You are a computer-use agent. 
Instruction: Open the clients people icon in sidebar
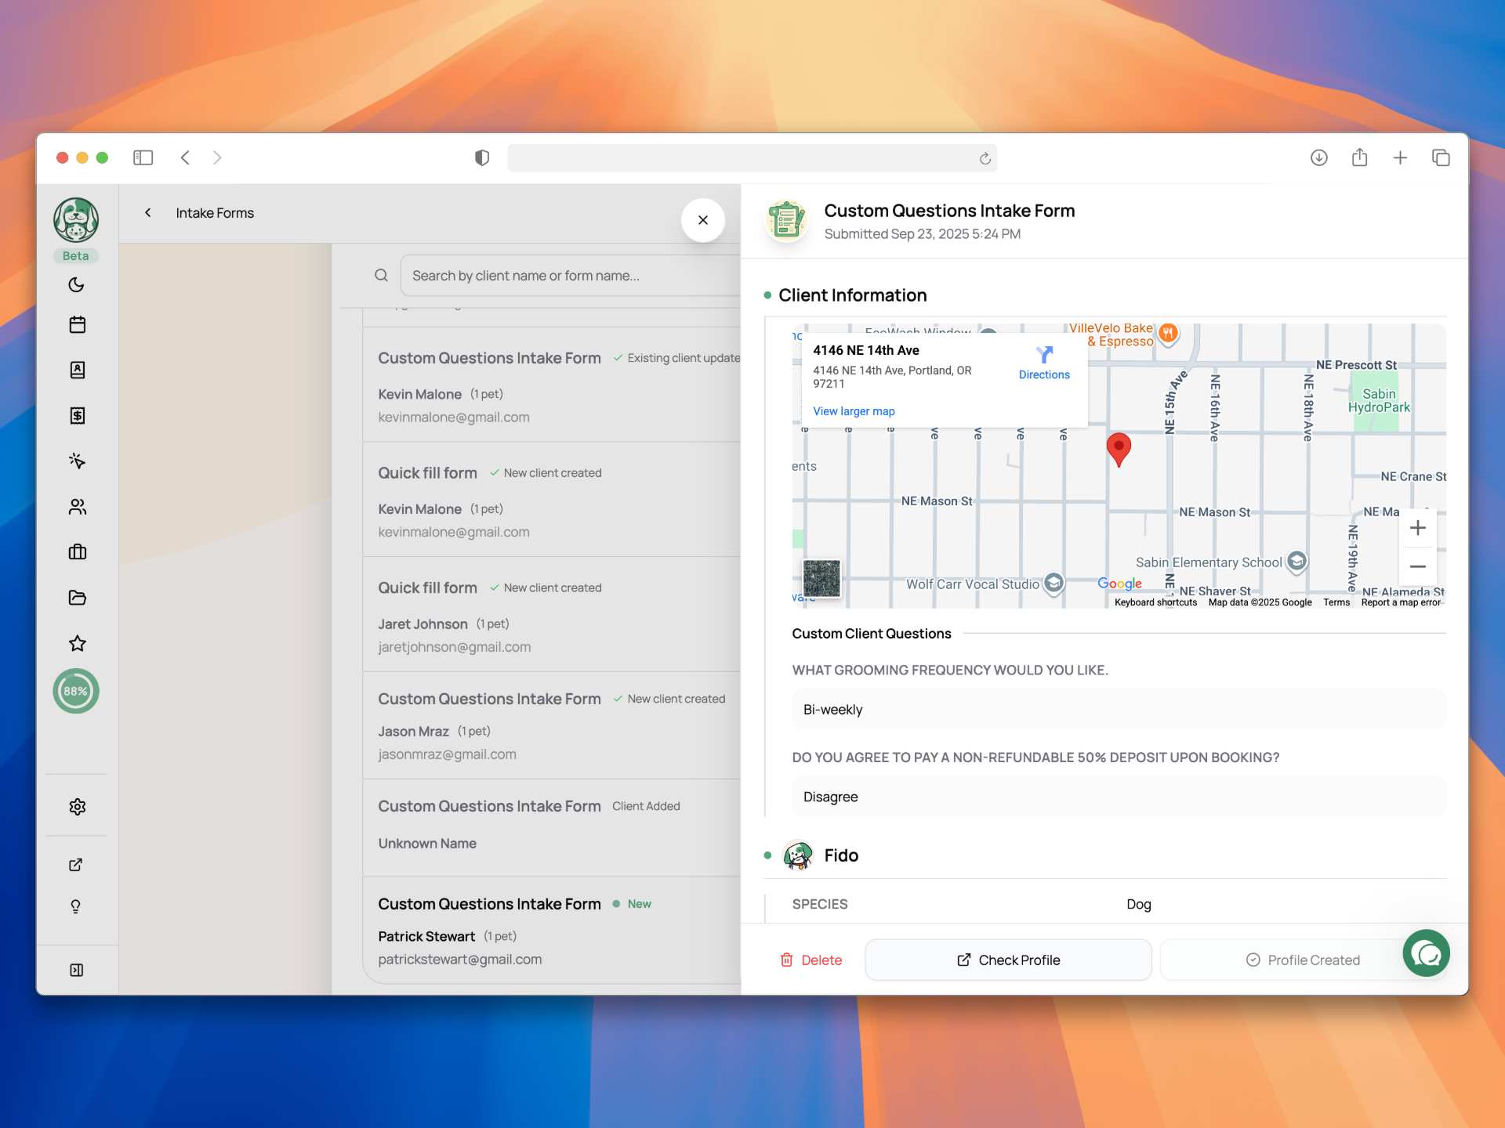coord(77,507)
